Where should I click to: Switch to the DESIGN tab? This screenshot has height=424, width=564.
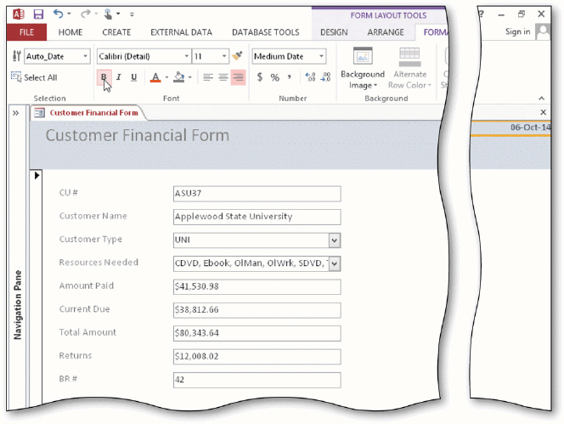(x=334, y=32)
